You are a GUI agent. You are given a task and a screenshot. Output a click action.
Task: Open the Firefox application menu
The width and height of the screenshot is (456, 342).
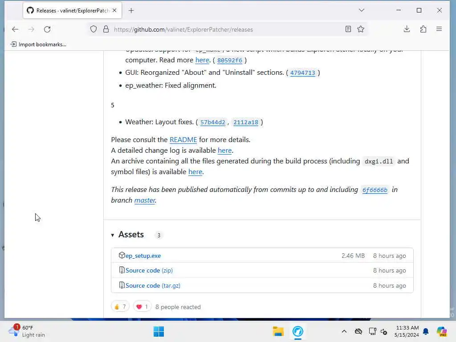(x=439, y=29)
